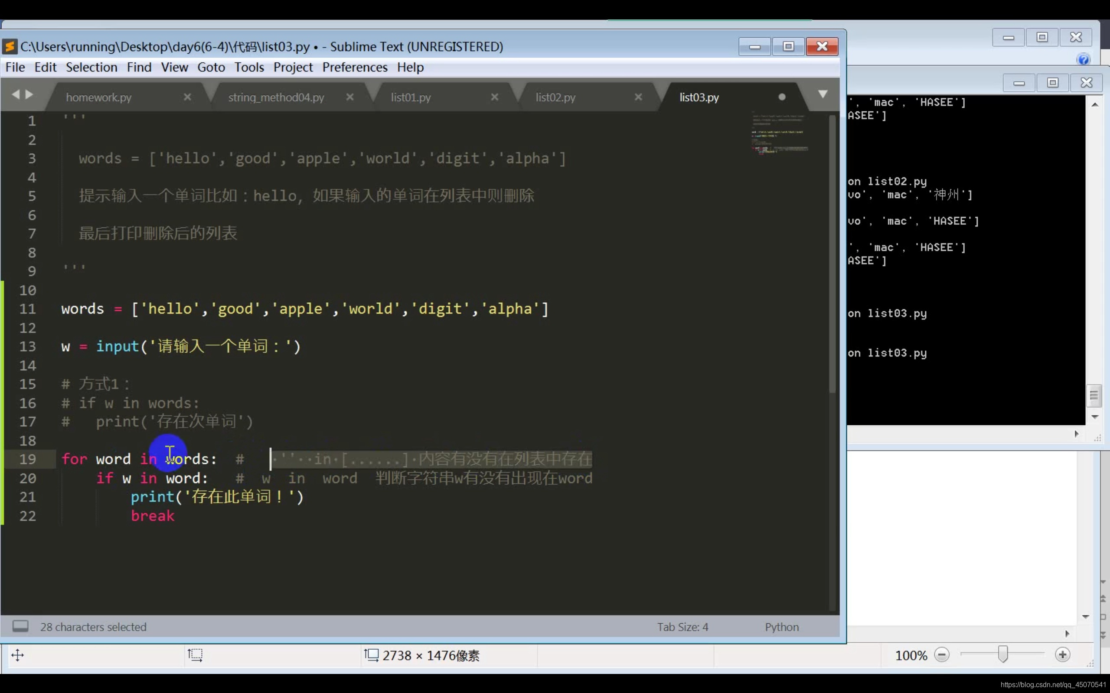Click the selection size rectangle icon

coord(195,654)
